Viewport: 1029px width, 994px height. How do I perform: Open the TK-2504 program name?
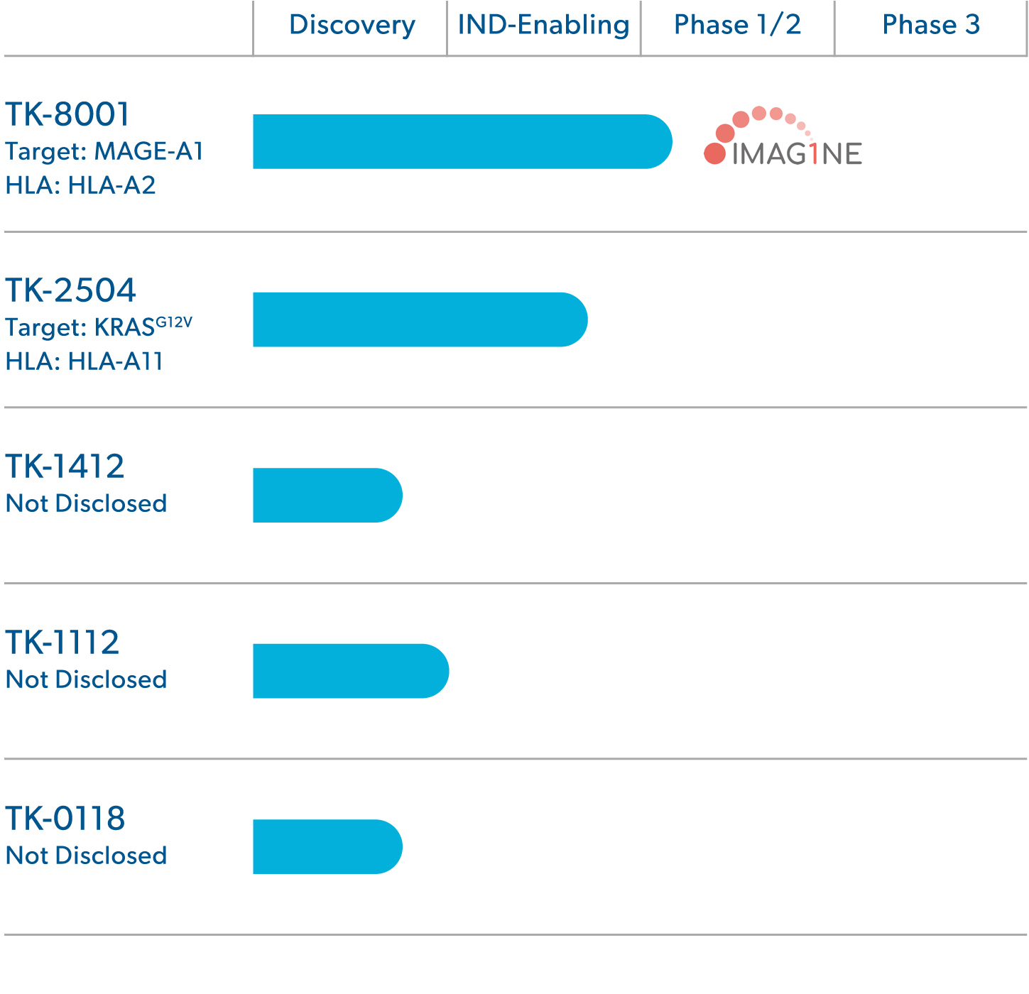[70, 290]
